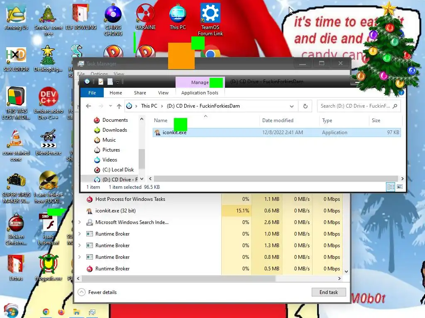Click the refresh button in address bar
425x318 pixels.
pyautogui.click(x=305, y=106)
